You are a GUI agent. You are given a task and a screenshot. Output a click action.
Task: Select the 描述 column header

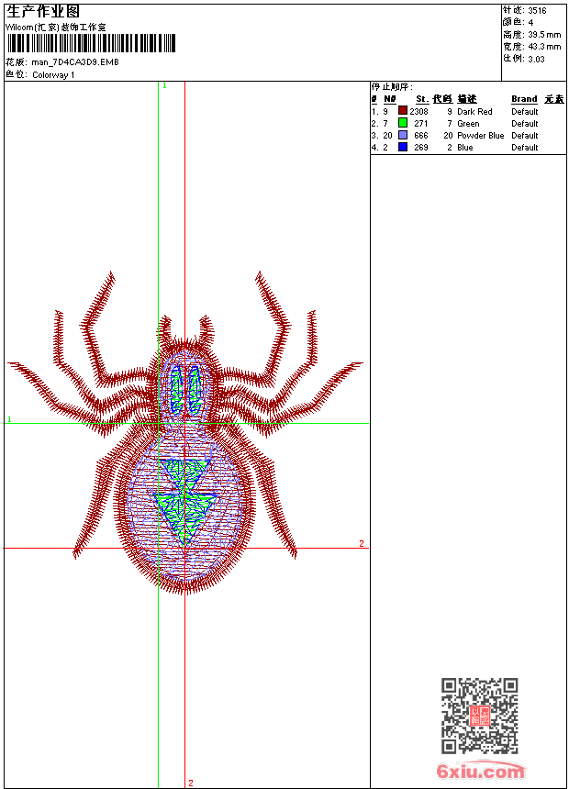click(467, 99)
